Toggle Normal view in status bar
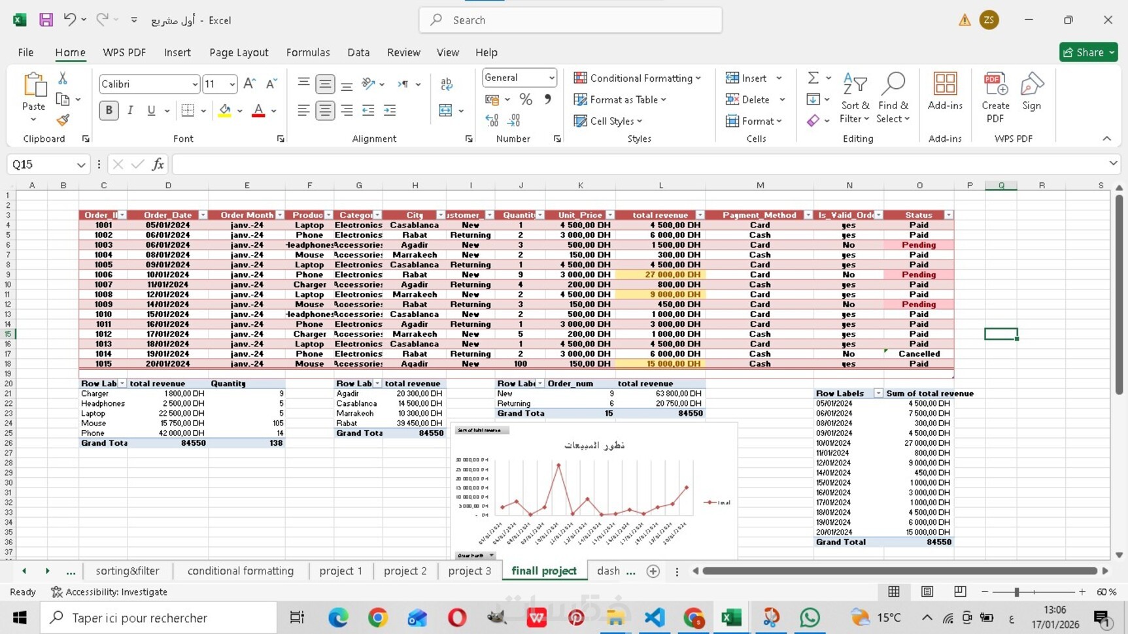This screenshot has width=1128, height=634. click(894, 592)
